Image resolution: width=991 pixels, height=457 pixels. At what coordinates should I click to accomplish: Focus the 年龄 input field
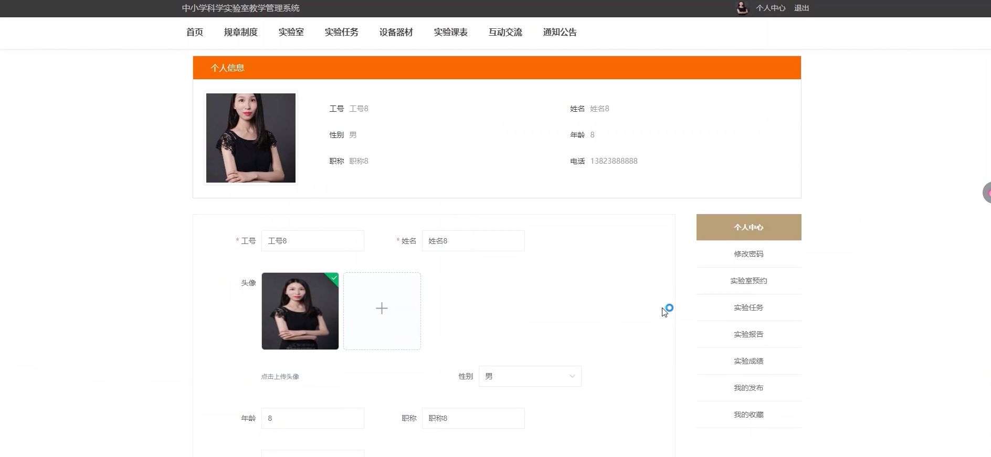click(312, 418)
